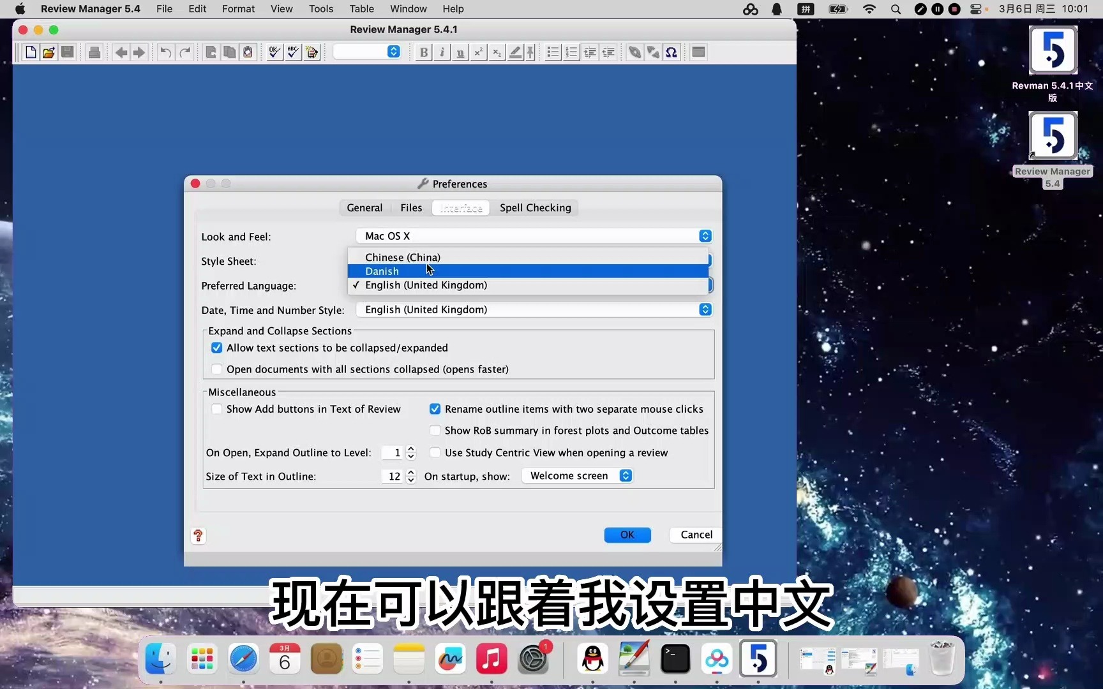The image size is (1103, 689).
Task: Click the OK validation check icon
Action: [x=274, y=52]
